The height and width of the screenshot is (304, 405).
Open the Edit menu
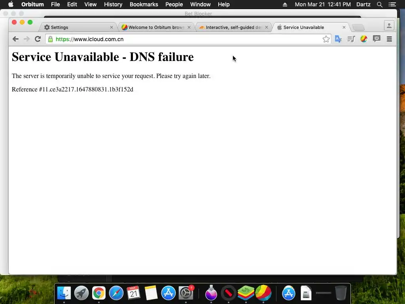click(x=72, y=4)
